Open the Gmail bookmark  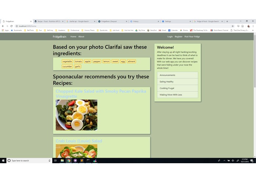point(162,30)
